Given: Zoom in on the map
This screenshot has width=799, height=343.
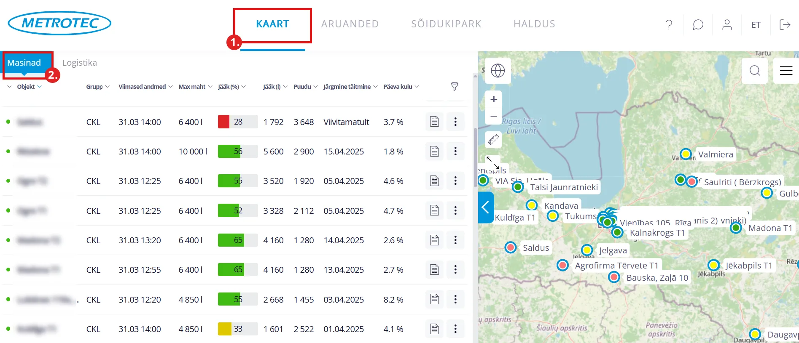Looking at the screenshot, I should coord(494,99).
